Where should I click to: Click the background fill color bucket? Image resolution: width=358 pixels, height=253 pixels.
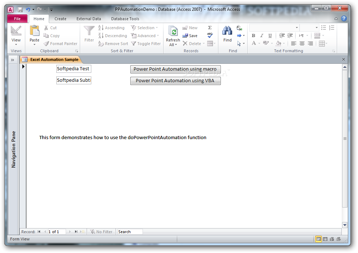click(x=278, y=43)
